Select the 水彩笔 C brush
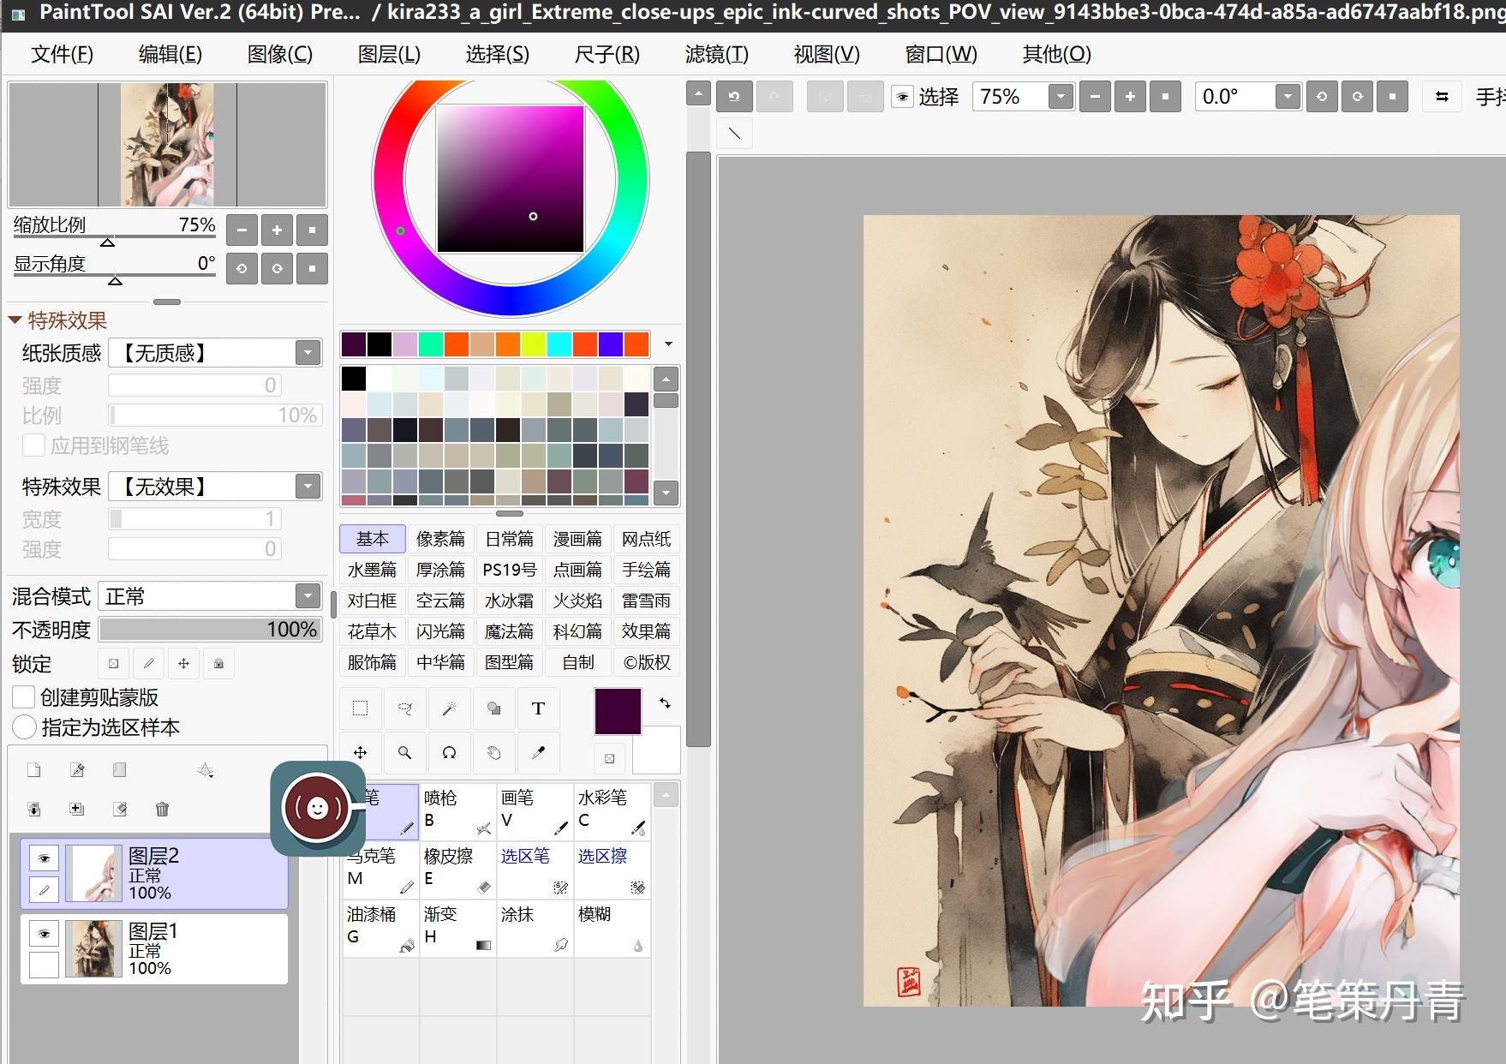 (x=612, y=811)
